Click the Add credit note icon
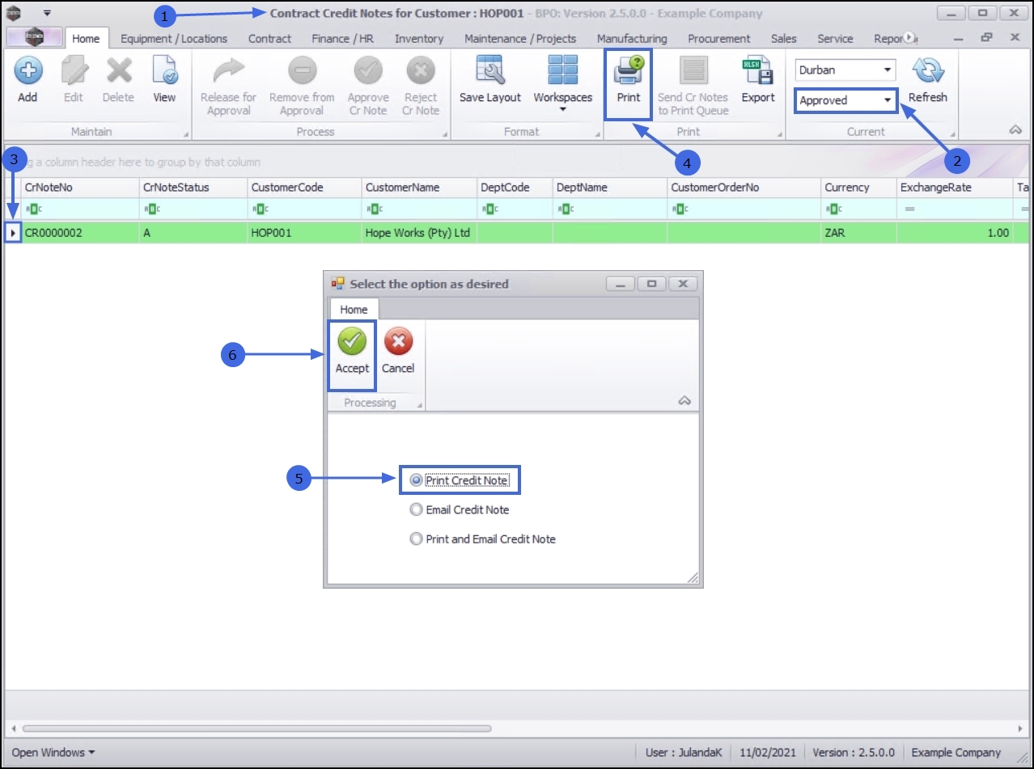The image size is (1034, 769). point(28,71)
